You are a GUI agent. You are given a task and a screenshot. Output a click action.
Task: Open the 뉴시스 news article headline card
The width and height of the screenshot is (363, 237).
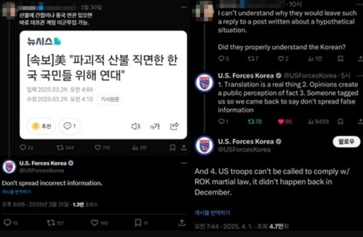(x=103, y=85)
